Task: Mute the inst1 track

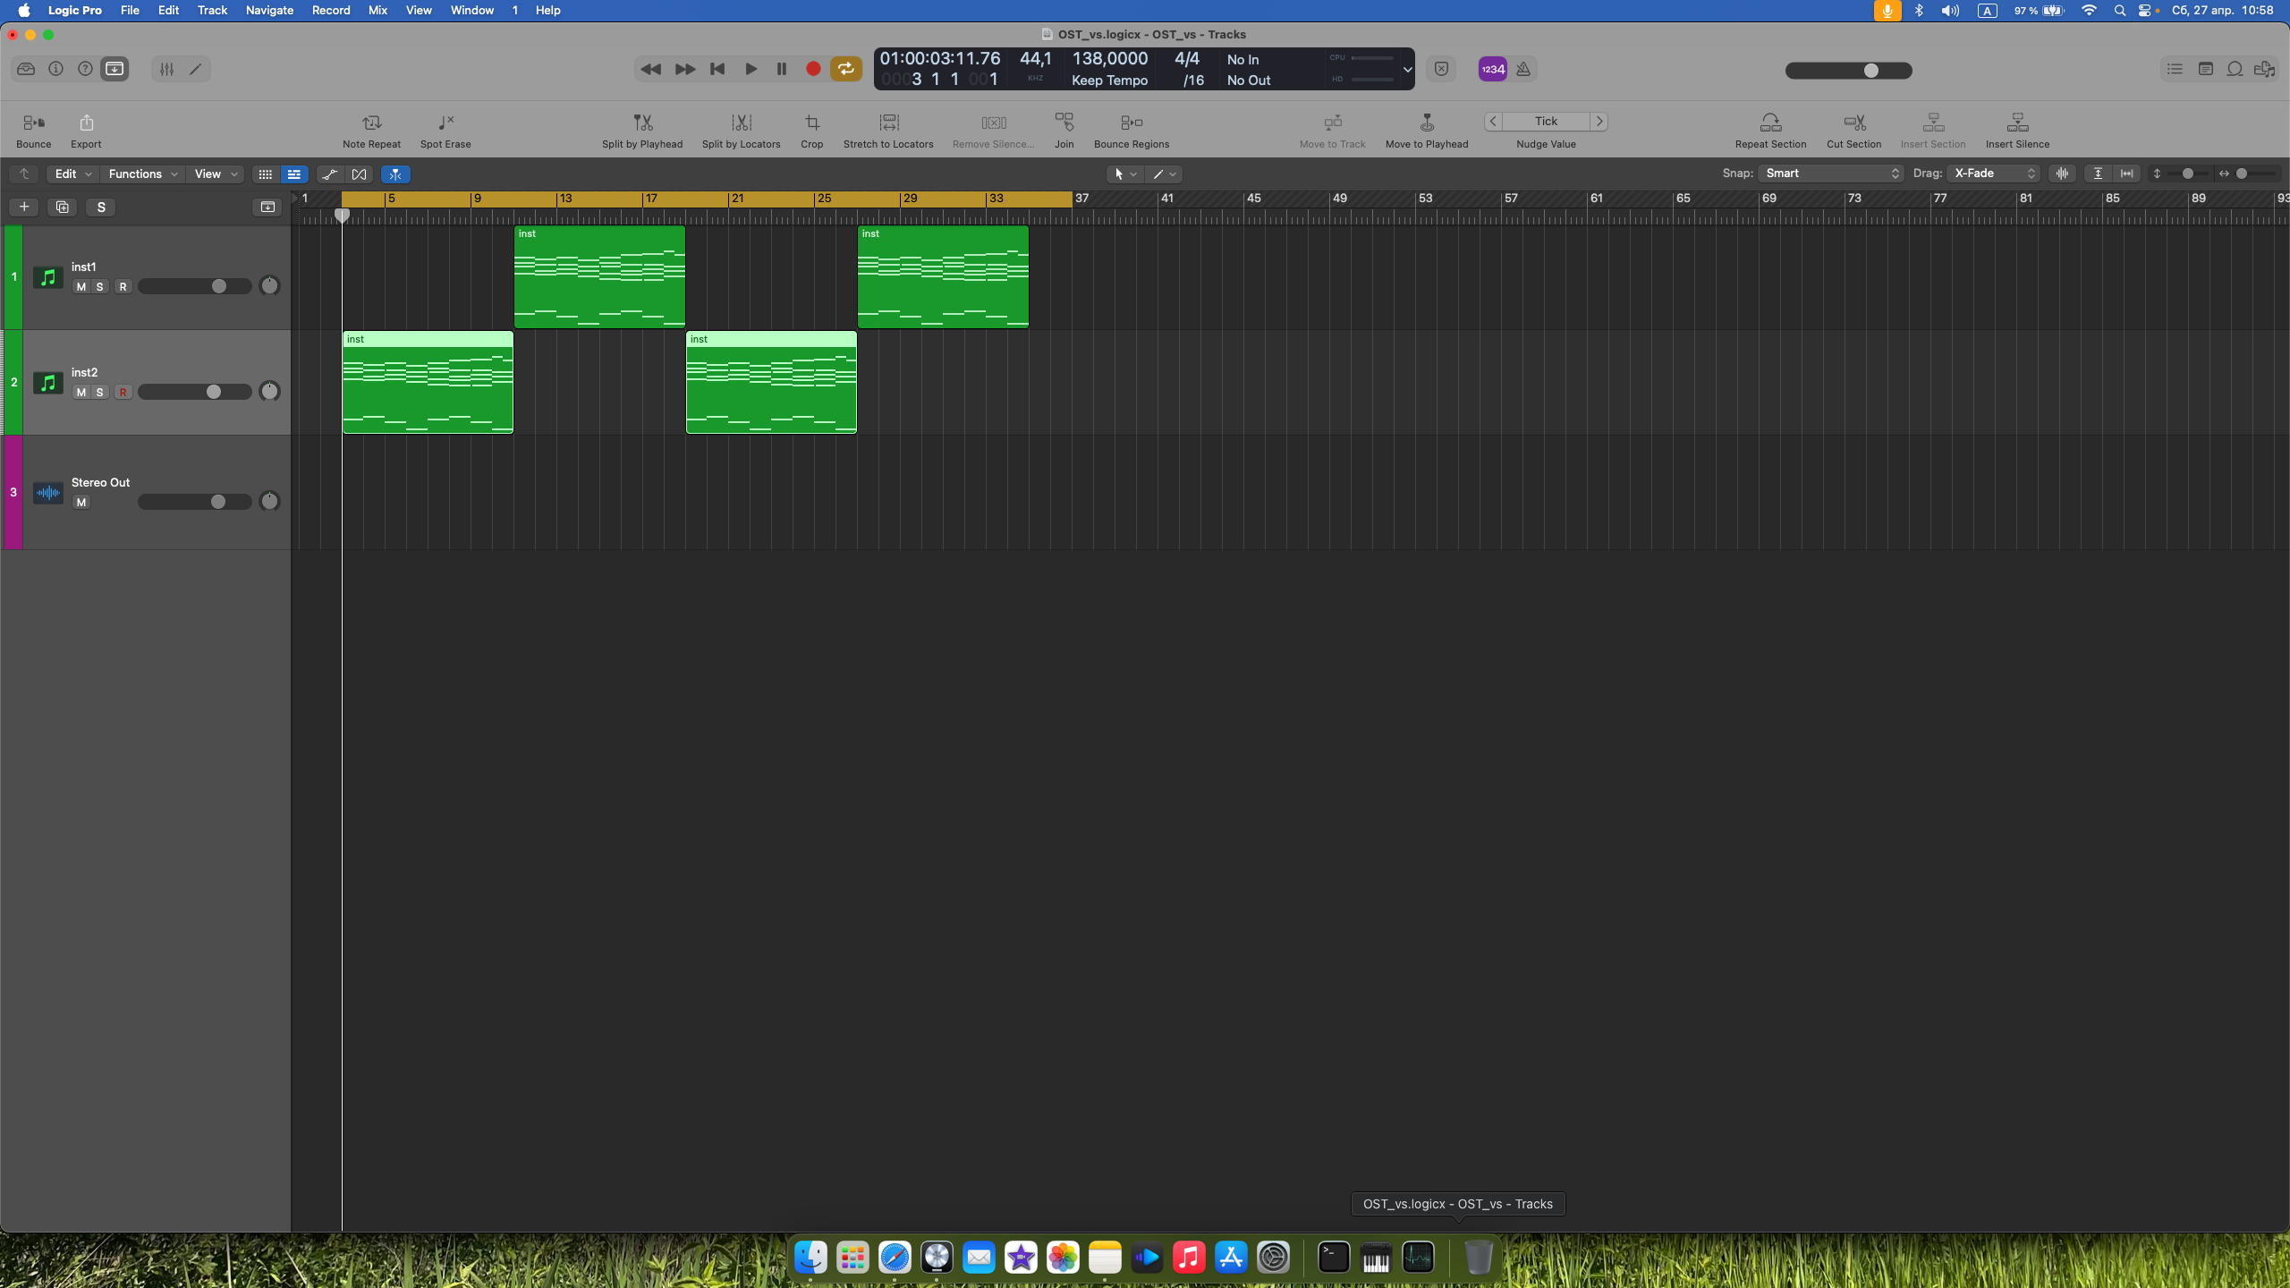Action: tap(81, 287)
